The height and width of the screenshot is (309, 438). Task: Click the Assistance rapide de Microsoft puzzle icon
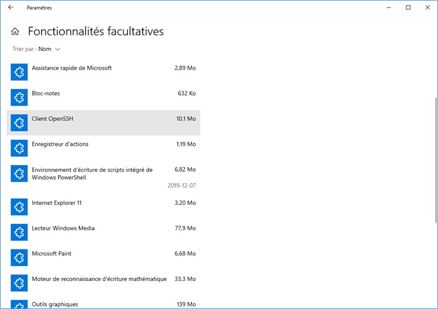click(20, 72)
